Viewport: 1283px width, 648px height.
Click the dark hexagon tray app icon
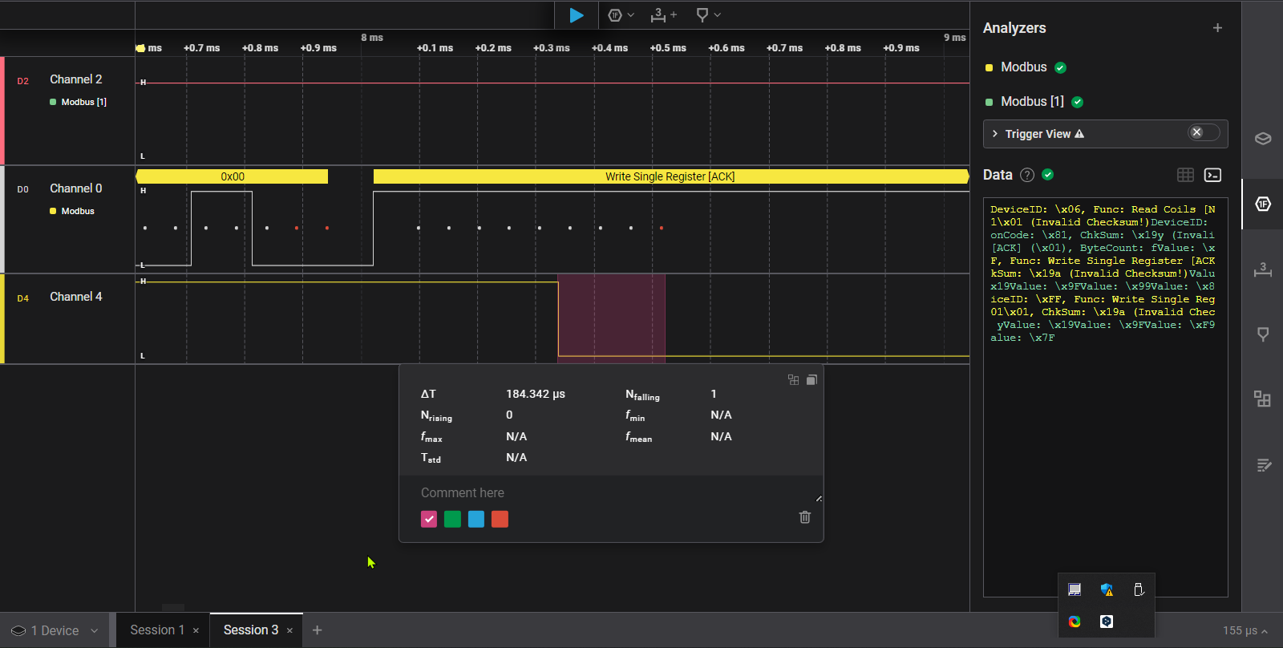1107,622
